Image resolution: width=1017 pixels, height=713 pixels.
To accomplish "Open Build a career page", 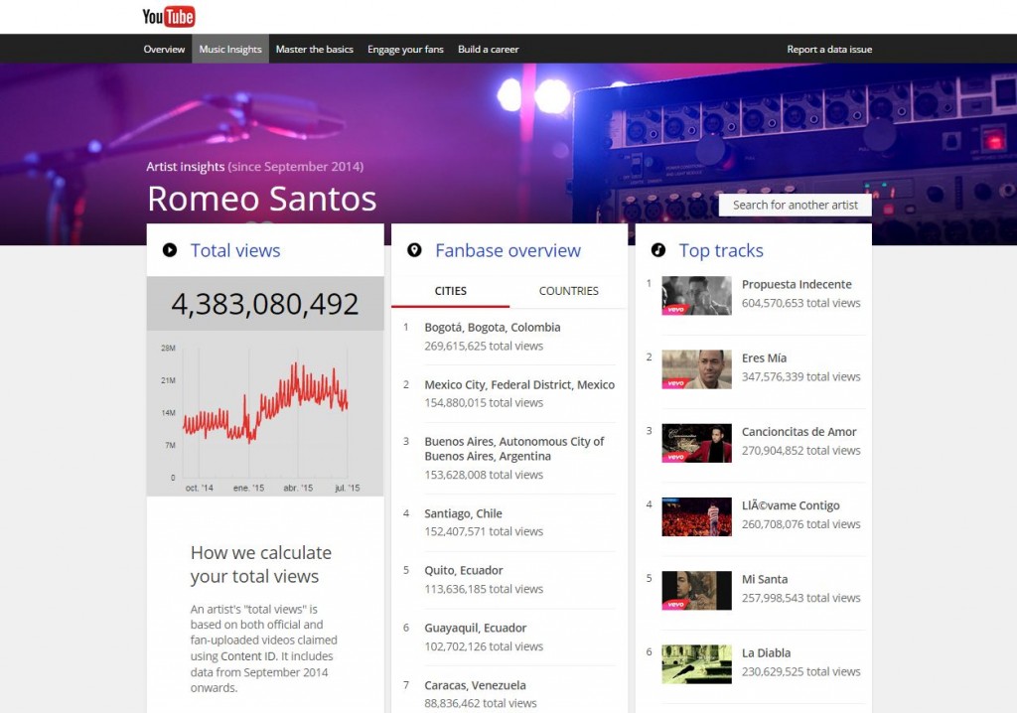I will click(489, 50).
